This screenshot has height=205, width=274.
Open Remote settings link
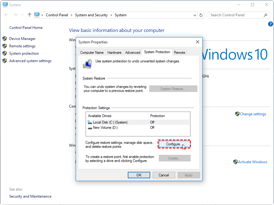pos(22,46)
